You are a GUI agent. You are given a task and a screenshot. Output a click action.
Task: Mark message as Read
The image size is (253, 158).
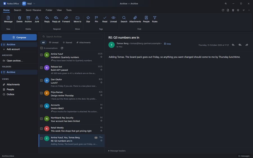(x=105, y=19)
